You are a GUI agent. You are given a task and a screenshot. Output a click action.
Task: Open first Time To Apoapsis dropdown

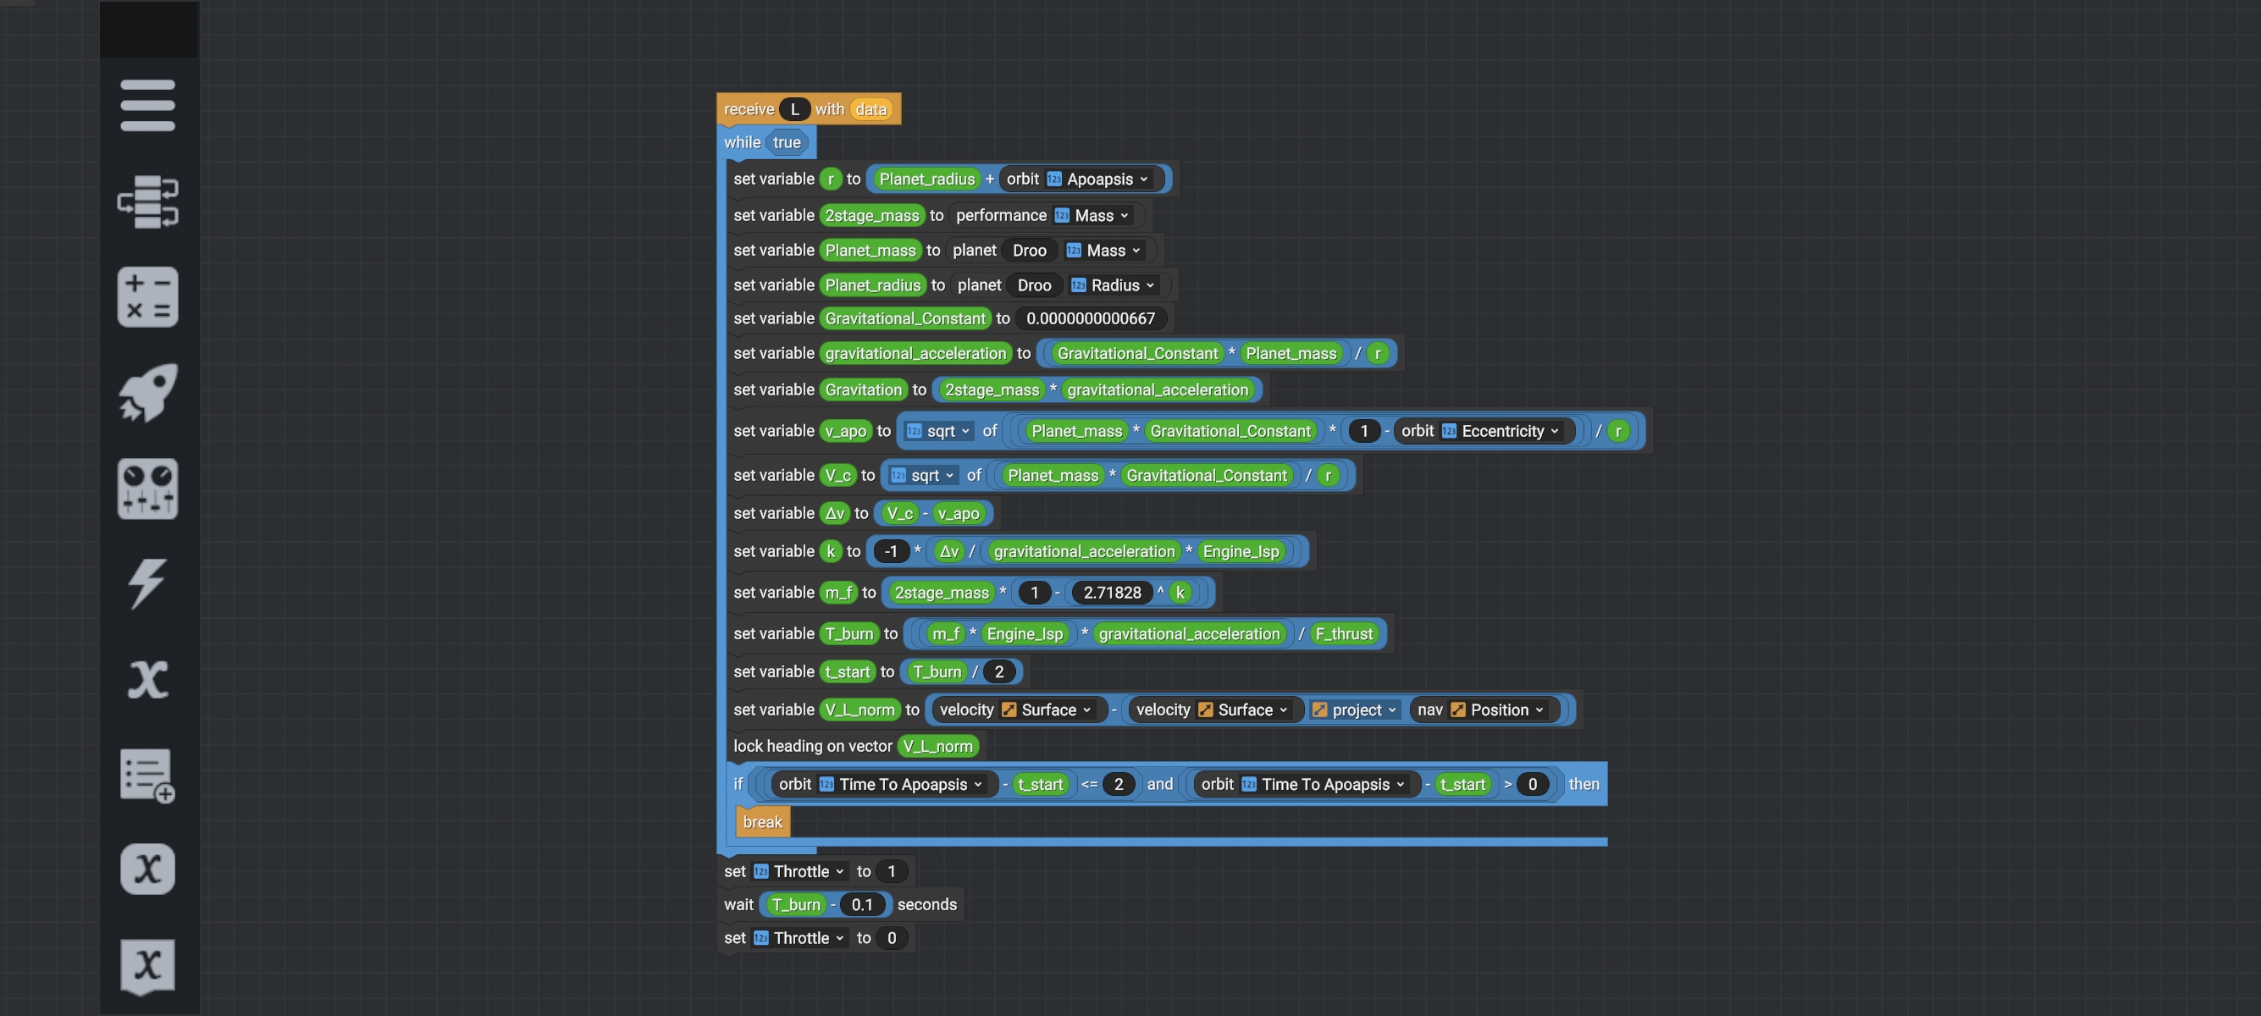(x=900, y=784)
